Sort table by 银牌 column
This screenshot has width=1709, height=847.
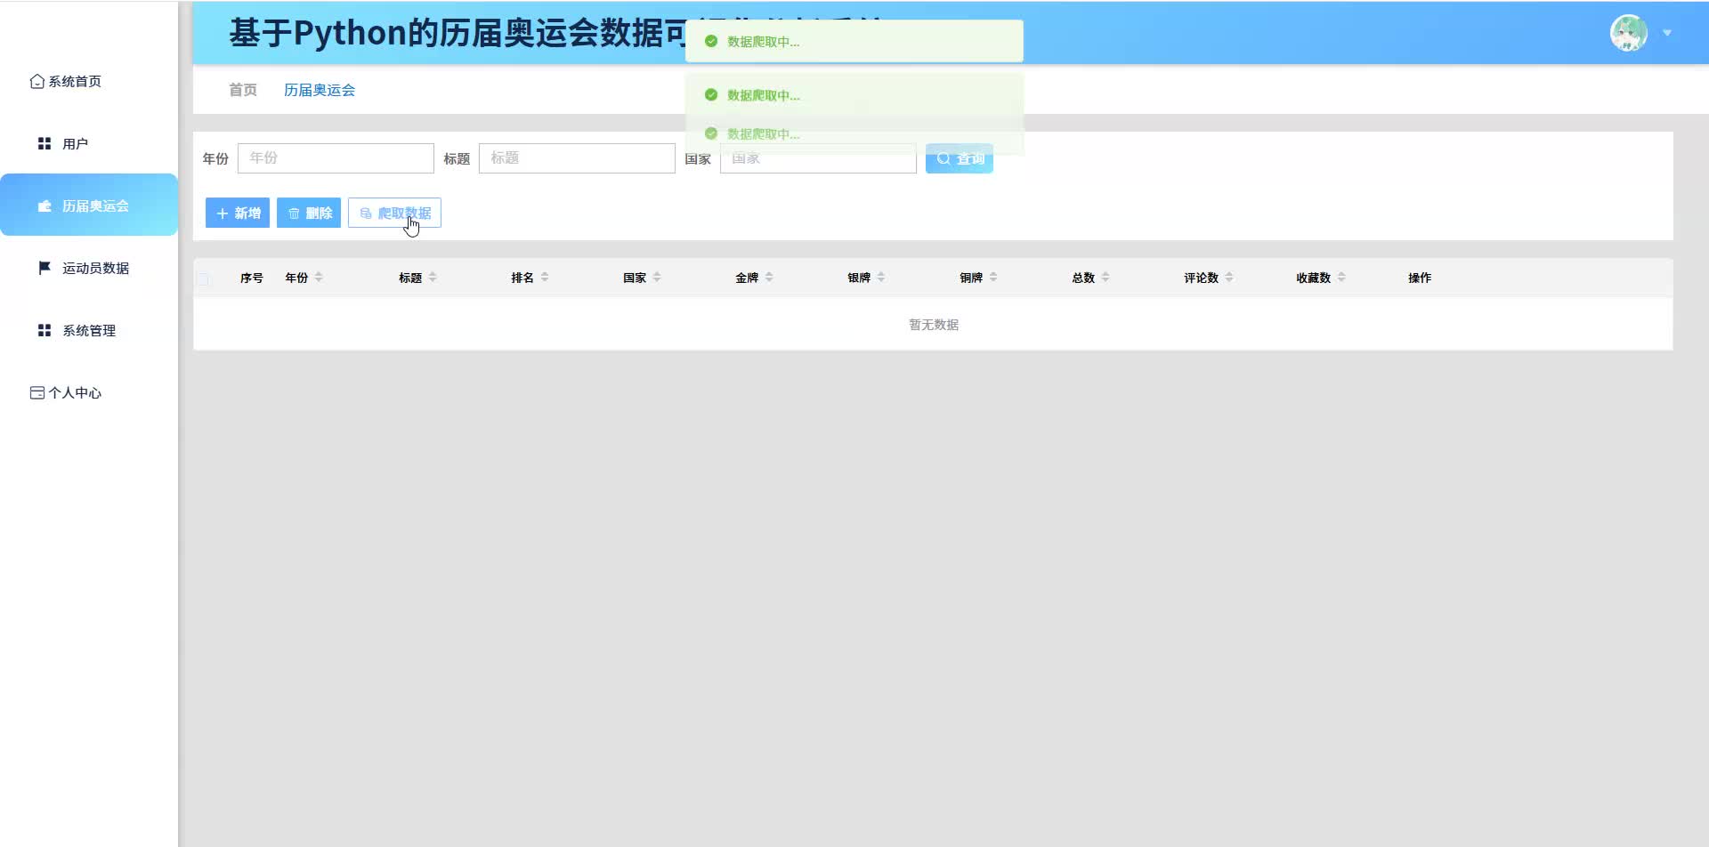click(881, 278)
